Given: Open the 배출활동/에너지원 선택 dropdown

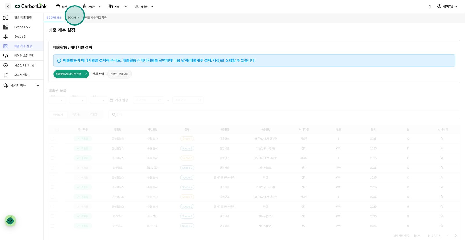Looking at the screenshot, I should [x=71, y=74].
